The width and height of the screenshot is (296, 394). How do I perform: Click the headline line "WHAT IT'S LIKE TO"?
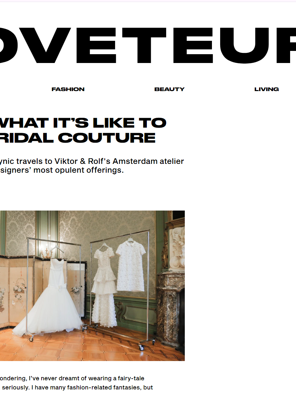pos(83,123)
